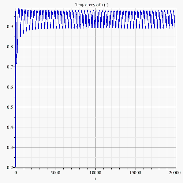The height and width of the screenshot is (183, 183).
Task: Click the 0 tick label on x-axis
Action: point(16,173)
